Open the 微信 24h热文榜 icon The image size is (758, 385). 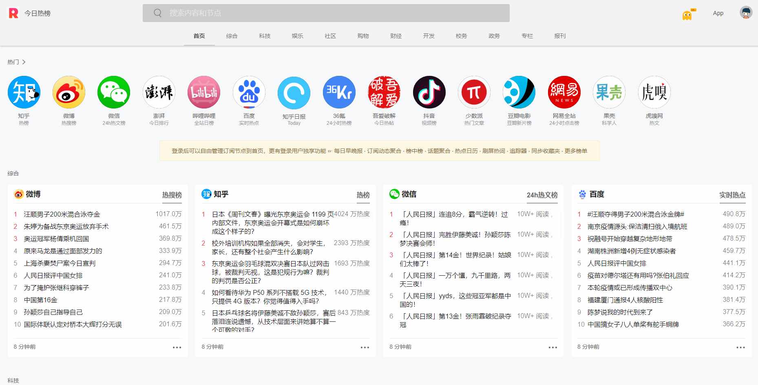click(114, 92)
